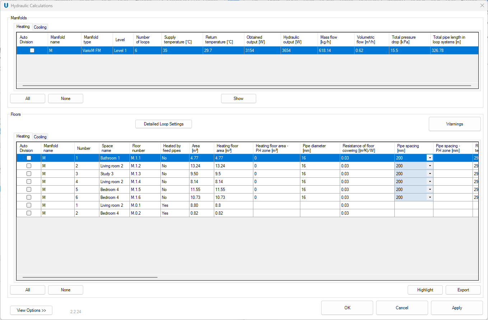This screenshot has width=488, height=320.
Task: Select floor number M.1.5 cell
Action: 145,190
